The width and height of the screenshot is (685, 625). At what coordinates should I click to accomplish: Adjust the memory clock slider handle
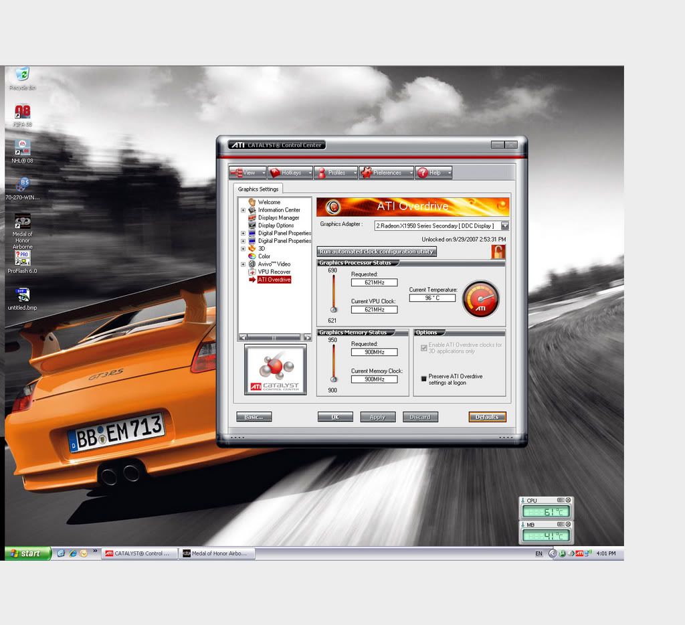(x=334, y=379)
